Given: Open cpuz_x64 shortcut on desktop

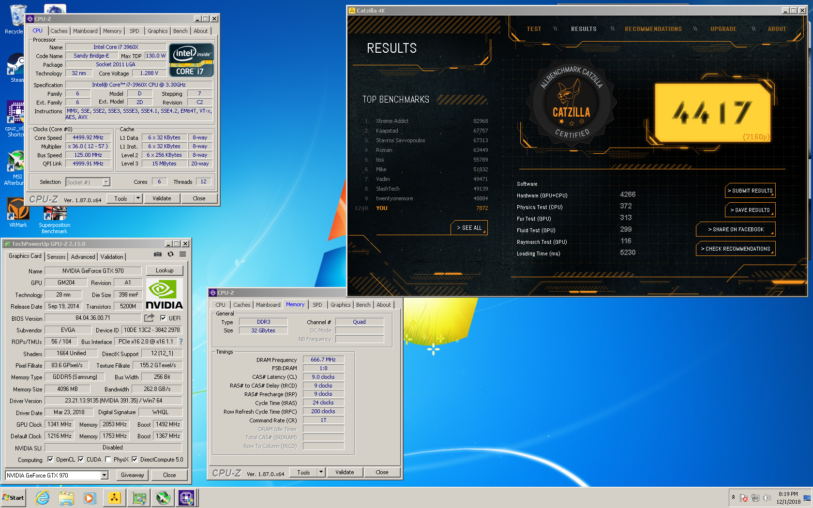Looking at the screenshot, I should point(15,119).
